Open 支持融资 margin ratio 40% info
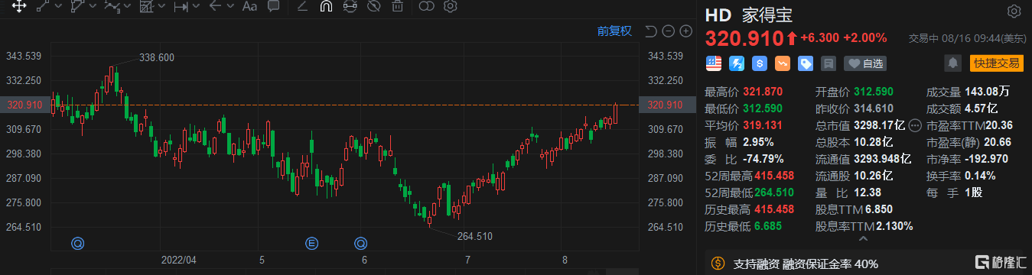Screen dimensions: 1032x275 pyautogui.click(x=806, y=264)
